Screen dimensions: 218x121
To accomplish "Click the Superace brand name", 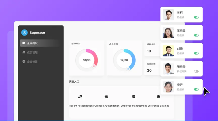I will [37, 33].
